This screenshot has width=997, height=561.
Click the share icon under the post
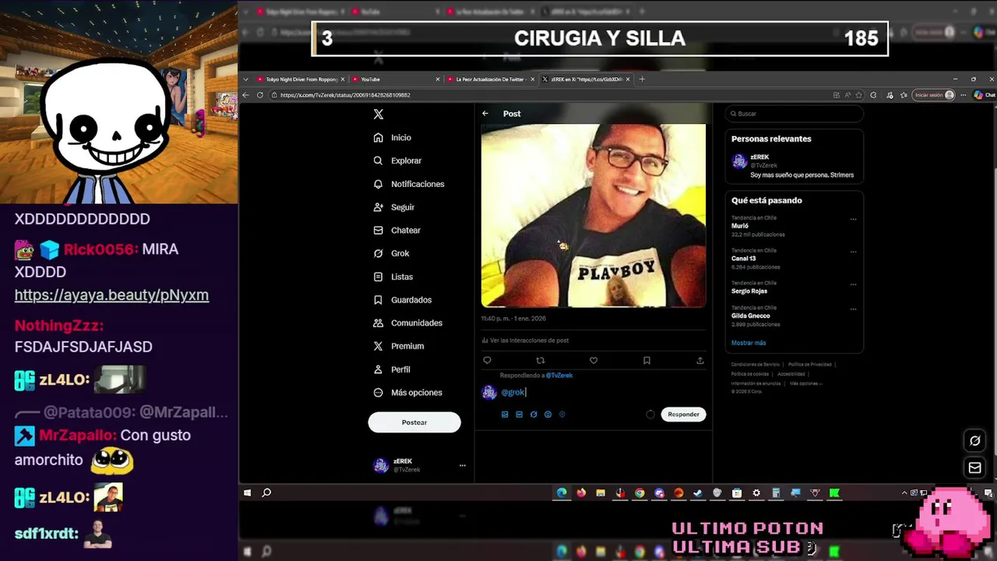pyautogui.click(x=700, y=361)
